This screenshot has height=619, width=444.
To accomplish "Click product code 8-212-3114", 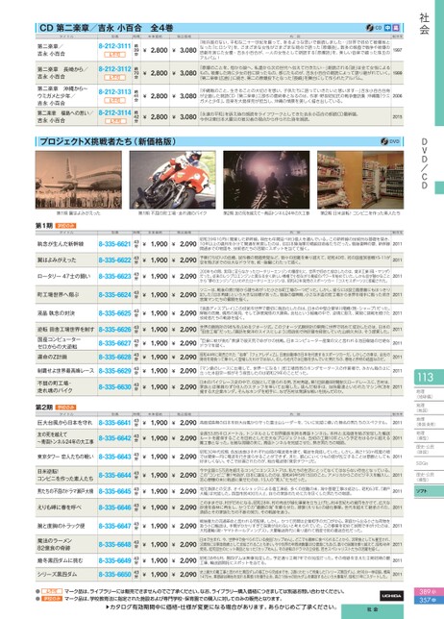I will (x=115, y=112).
